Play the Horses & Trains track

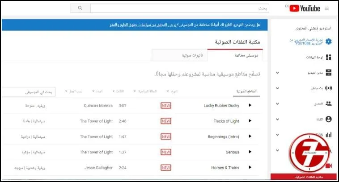pyautogui.click(x=250, y=167)
